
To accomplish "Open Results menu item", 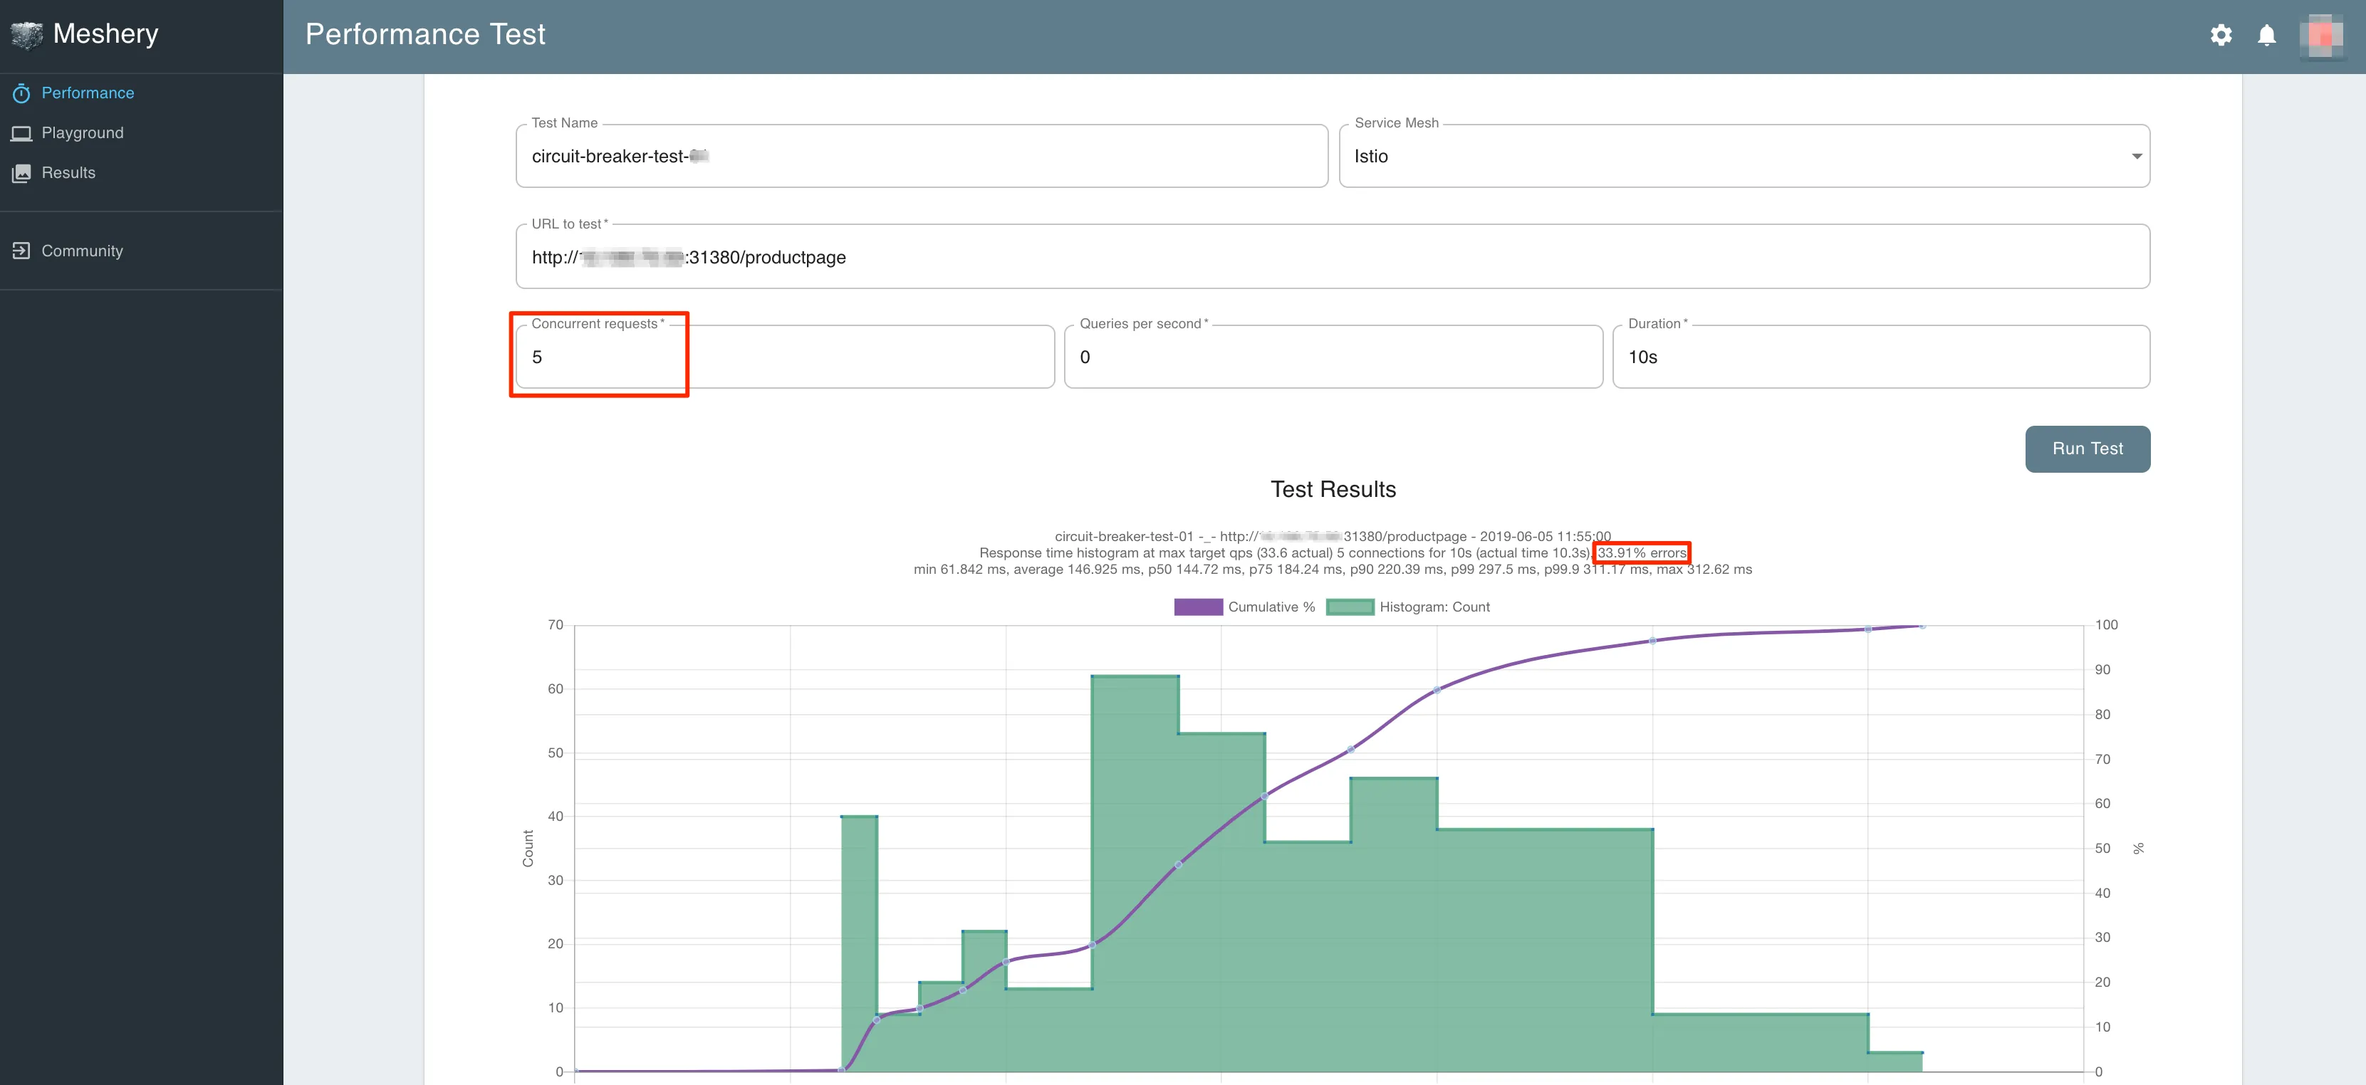I will 69,174.
